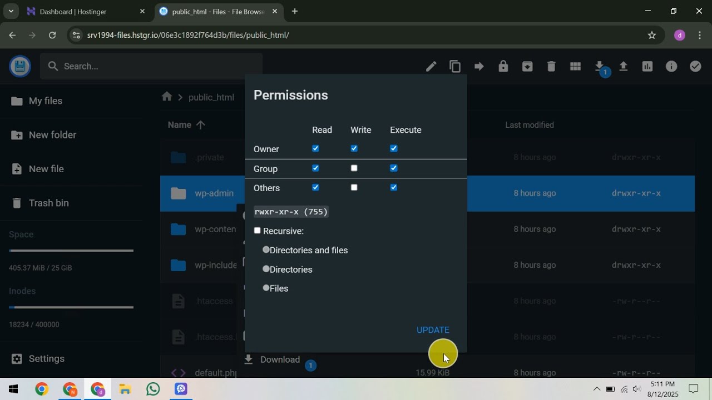Image resolution: width=712 pixels, height=400 pixels.
Task: Bookmark page with the star icon
Action: 652,35
